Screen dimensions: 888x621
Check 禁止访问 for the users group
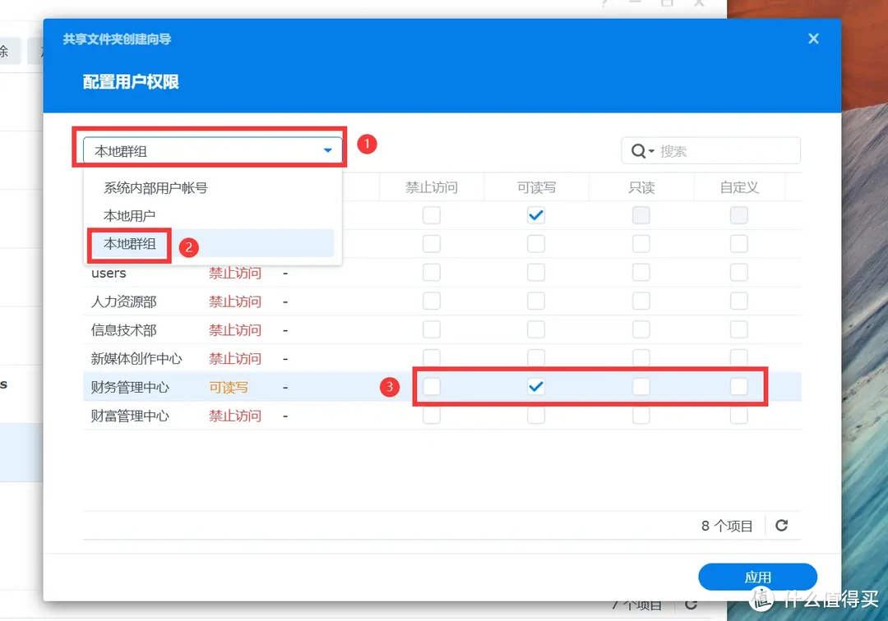431,272
